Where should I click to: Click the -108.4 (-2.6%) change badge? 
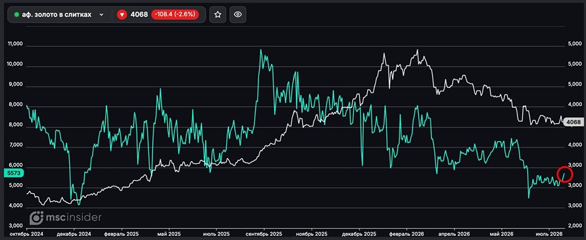175,15
